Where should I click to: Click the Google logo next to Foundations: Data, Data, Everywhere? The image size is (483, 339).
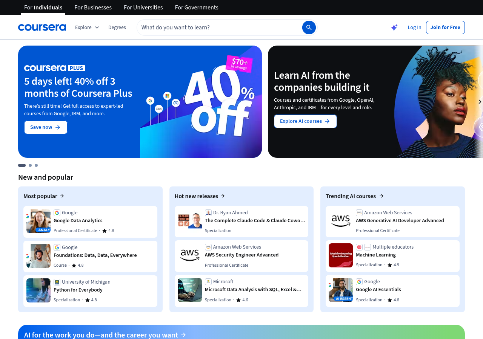57,247
